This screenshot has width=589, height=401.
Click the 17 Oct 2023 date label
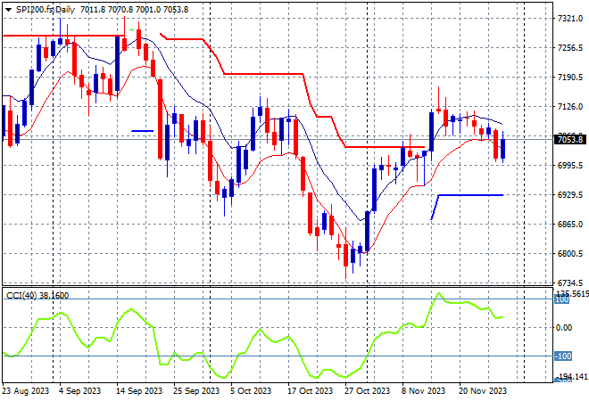point(310,391)
